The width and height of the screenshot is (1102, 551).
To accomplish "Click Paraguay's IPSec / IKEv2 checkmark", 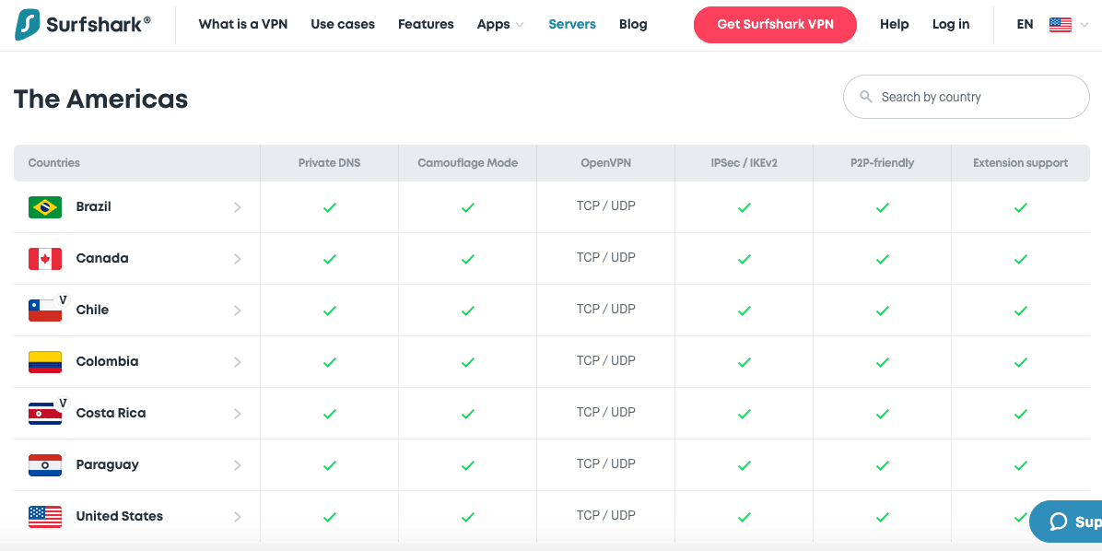I will click(x=744, y=465).
